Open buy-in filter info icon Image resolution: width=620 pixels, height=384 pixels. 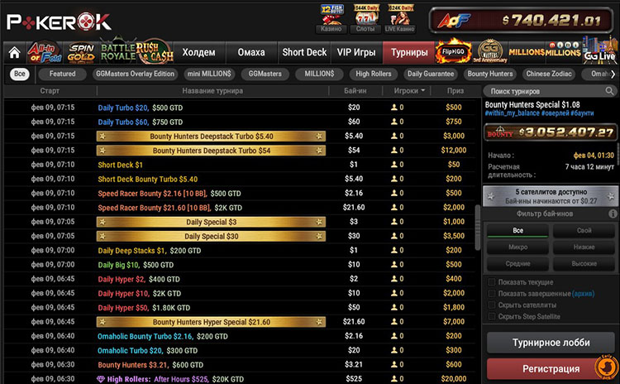point(613,214)
